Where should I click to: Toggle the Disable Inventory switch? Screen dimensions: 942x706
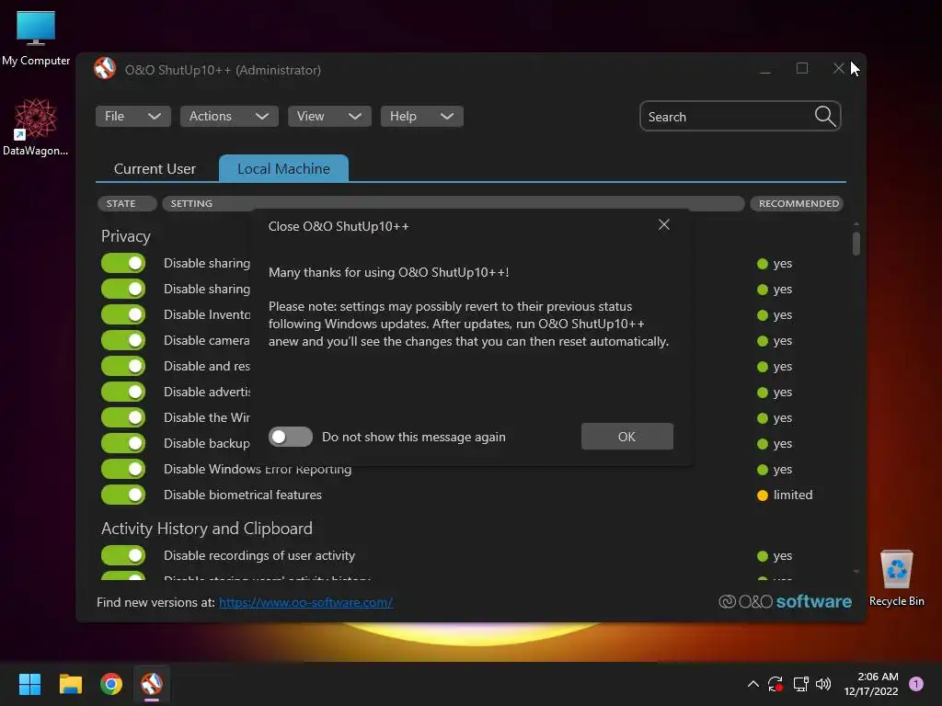123,314
